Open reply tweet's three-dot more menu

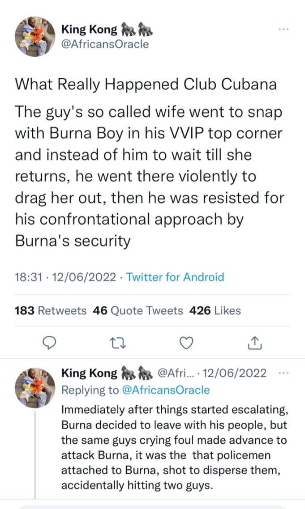click(x=284, y=373)
